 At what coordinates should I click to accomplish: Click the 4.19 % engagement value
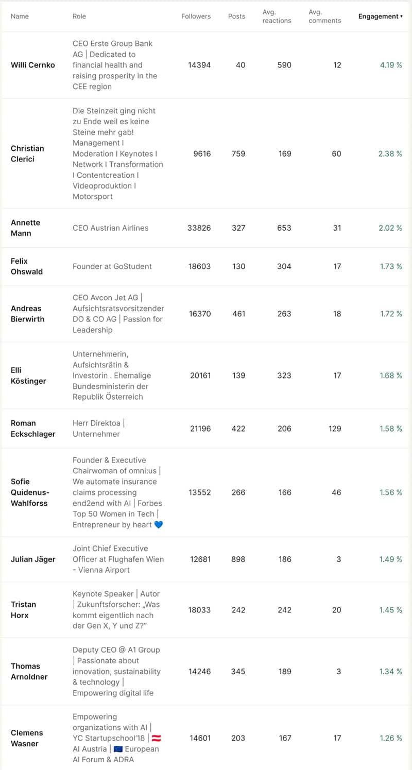(x=390, y=65)
